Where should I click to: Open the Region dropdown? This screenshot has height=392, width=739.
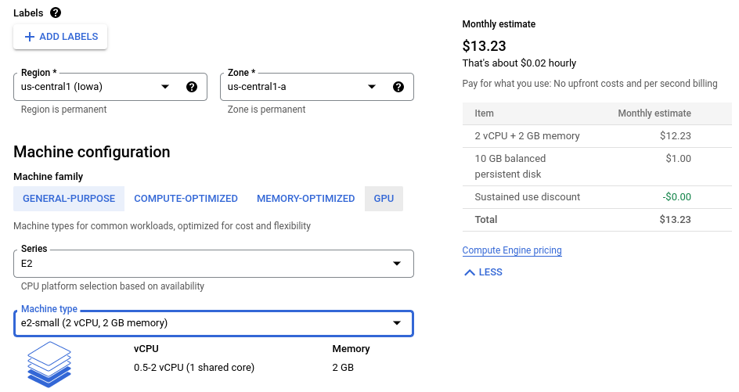165,87
